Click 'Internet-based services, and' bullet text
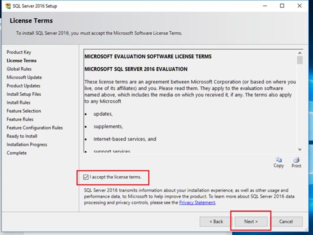 pyautogui.click(x=125, y=139)
